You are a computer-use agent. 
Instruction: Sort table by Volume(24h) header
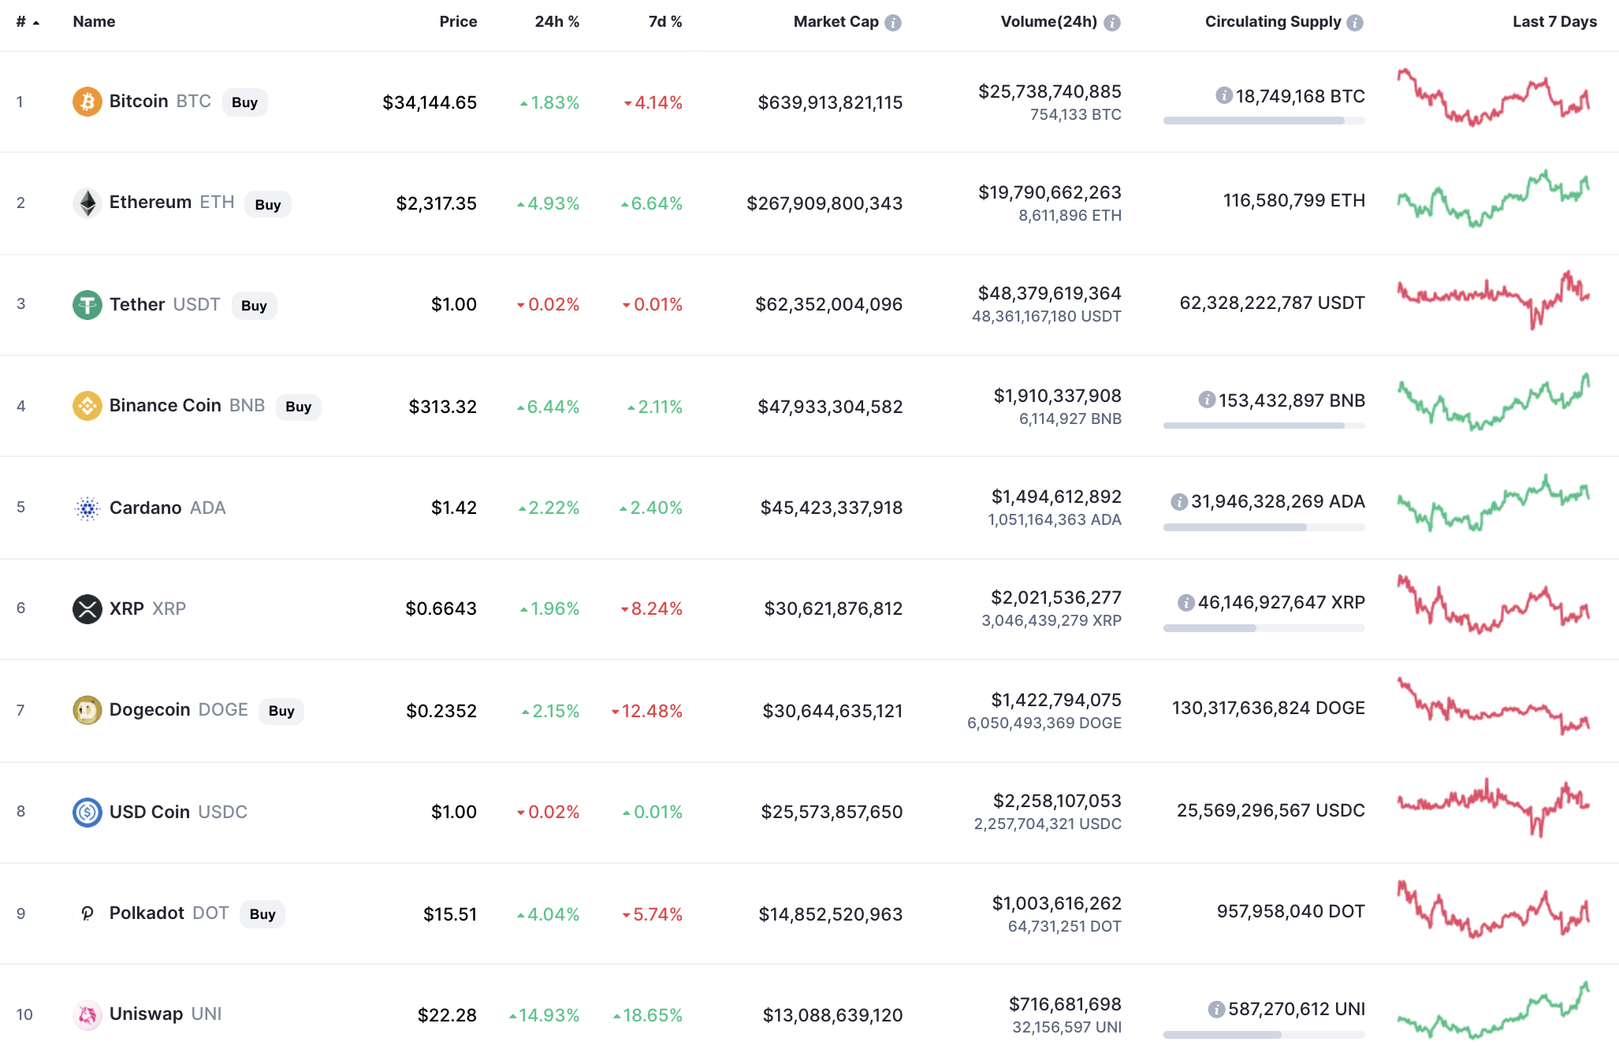click(x=1048, y=21)
